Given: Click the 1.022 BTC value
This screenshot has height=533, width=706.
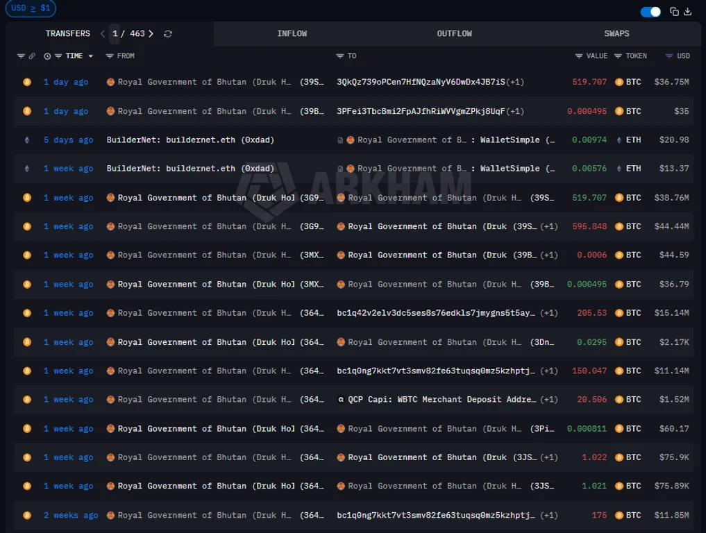Looking at the screenshot, I should (594, 457).
